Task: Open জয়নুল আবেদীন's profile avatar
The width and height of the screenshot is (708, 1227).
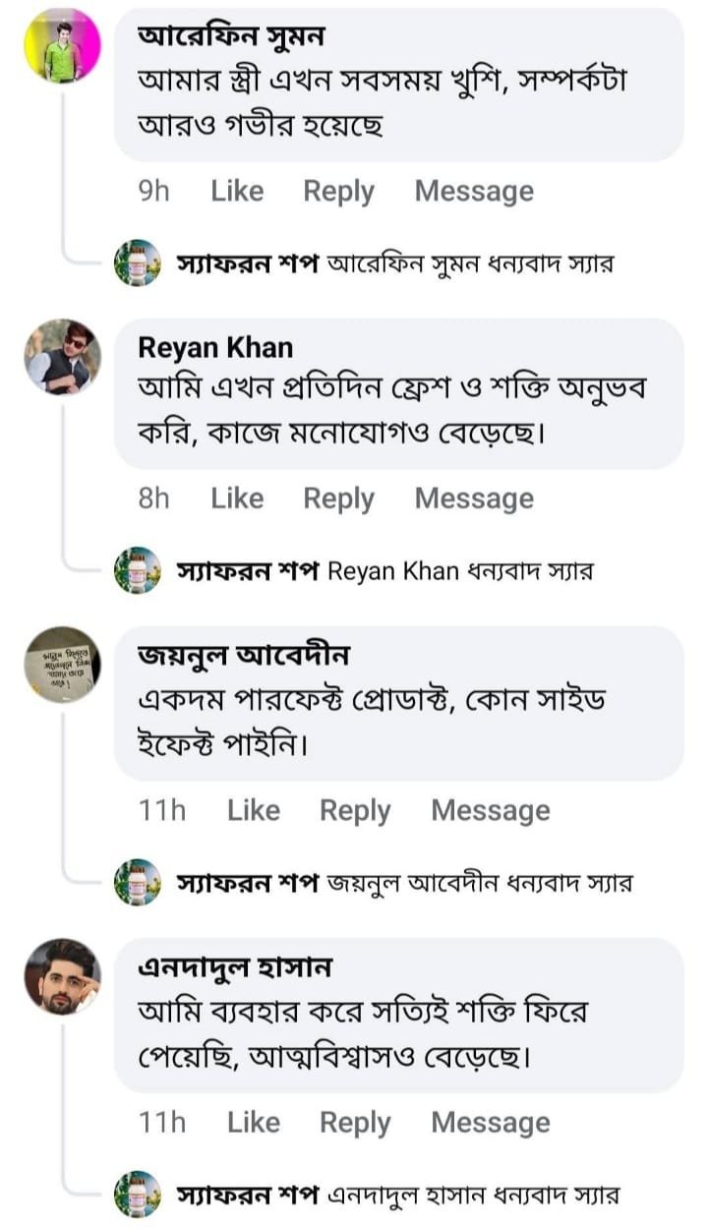Action: [62, 664]
